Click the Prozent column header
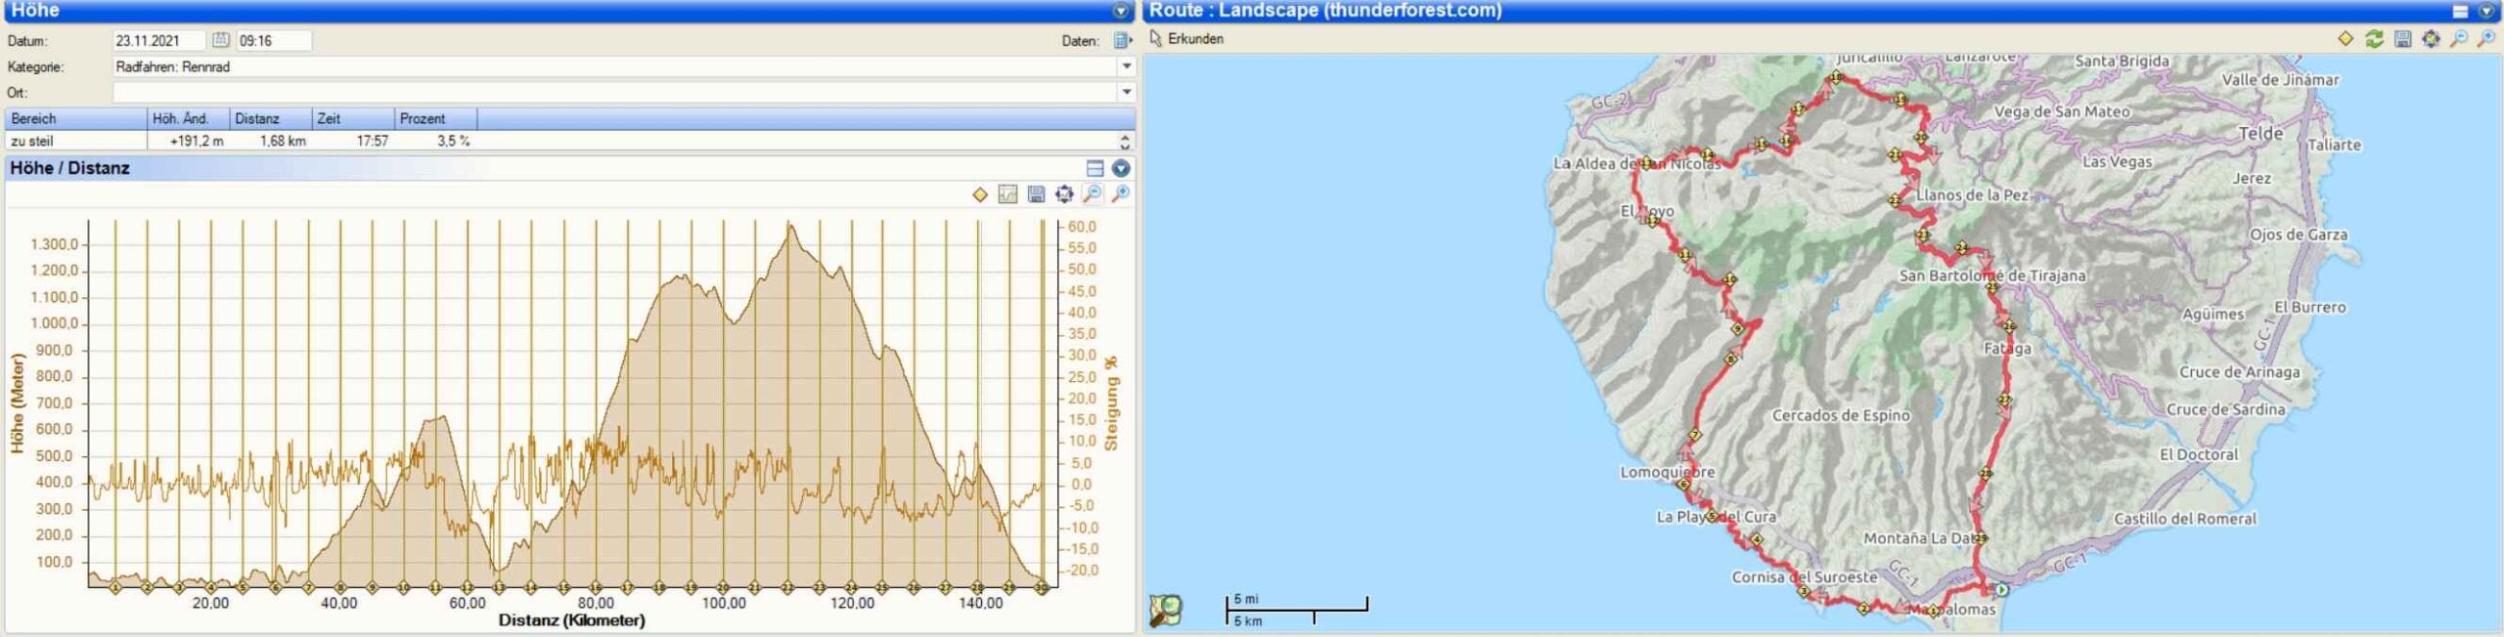2504x637 pixels. click(x=435, y=118)
